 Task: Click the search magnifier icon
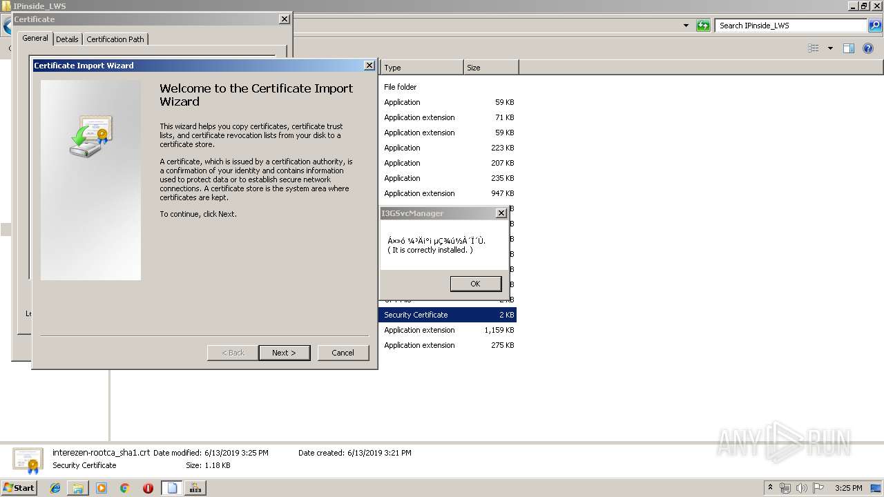tap(875, 26)
